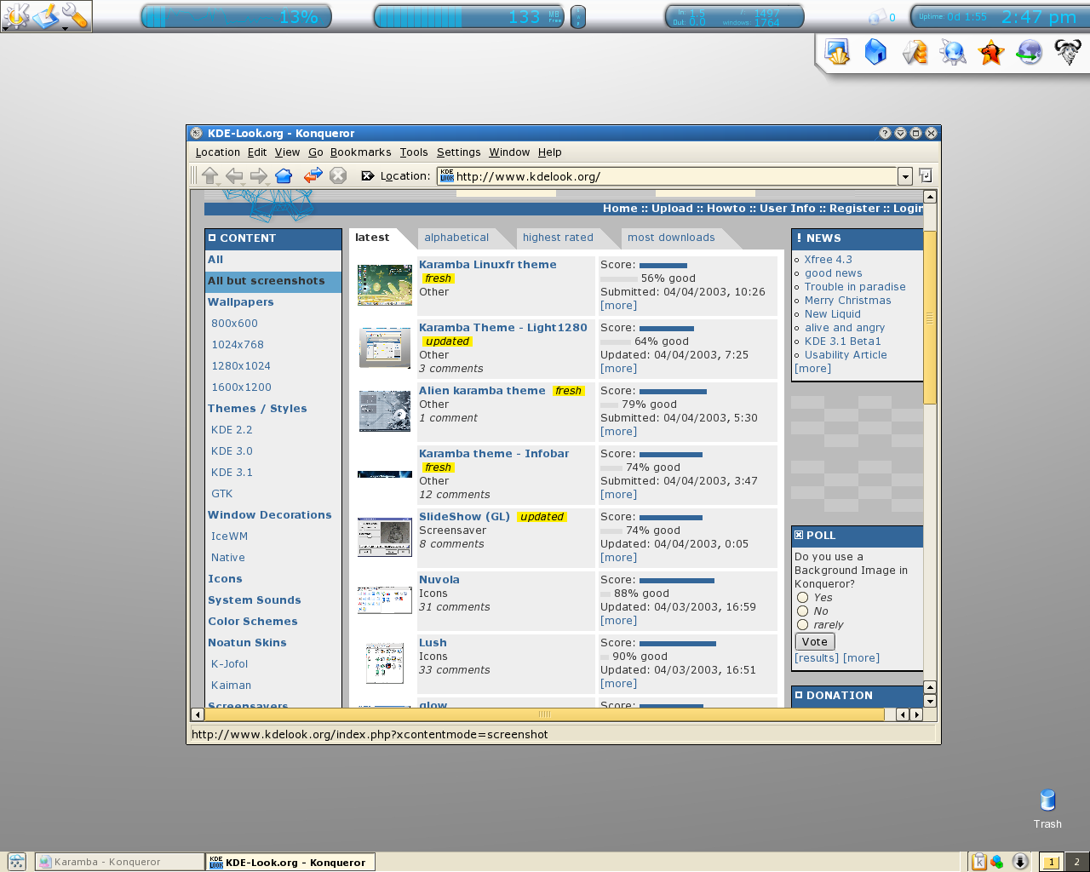
Task: Click the Upload link in the top navigation
Action: [x=673, y=209]
